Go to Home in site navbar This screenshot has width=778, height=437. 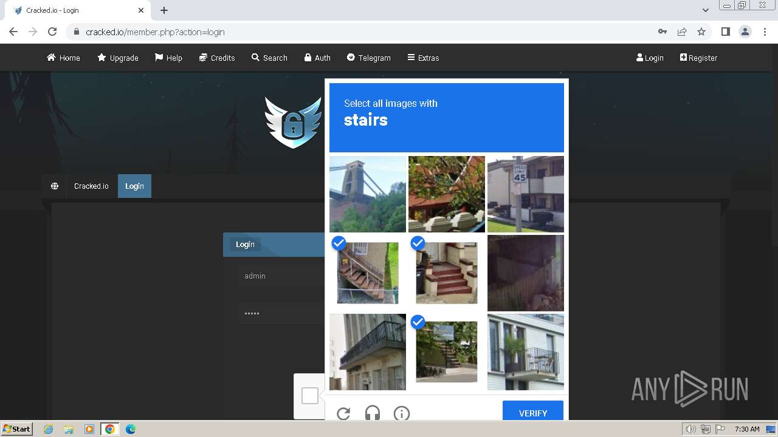point(63,58)
